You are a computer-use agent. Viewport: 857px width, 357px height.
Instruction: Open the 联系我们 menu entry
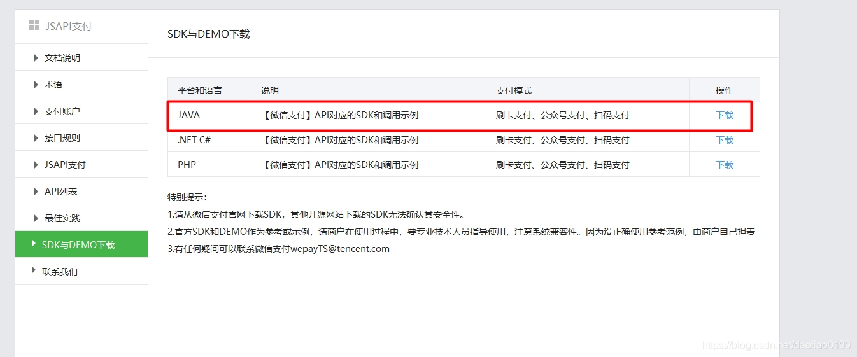60,272
